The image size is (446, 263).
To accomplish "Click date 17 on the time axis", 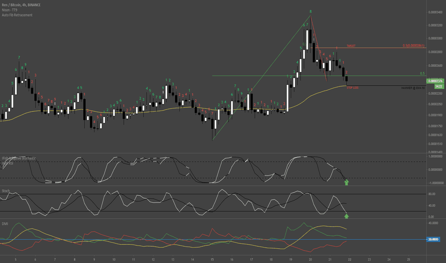I will pos(251,259).
